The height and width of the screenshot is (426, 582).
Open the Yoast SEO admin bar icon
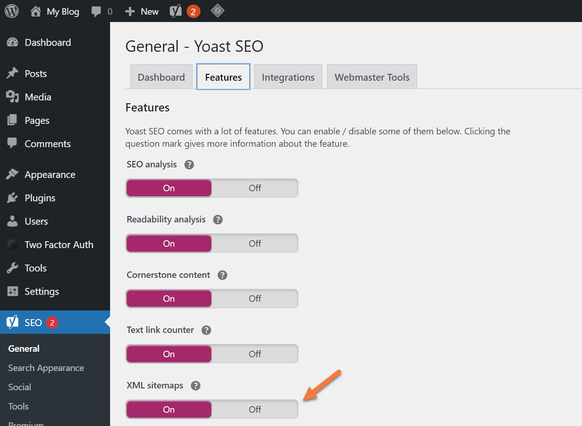(176, 11)
